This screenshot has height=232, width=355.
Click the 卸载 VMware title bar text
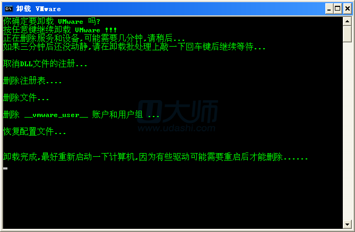point(39,9)
